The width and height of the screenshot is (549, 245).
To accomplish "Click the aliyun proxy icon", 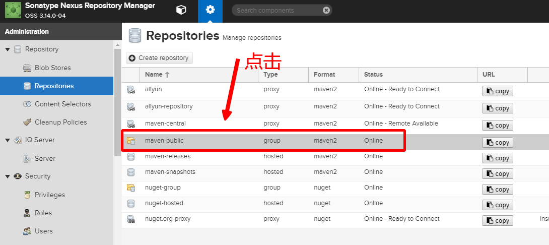I will pyautogui.click(x=131, y=90).
